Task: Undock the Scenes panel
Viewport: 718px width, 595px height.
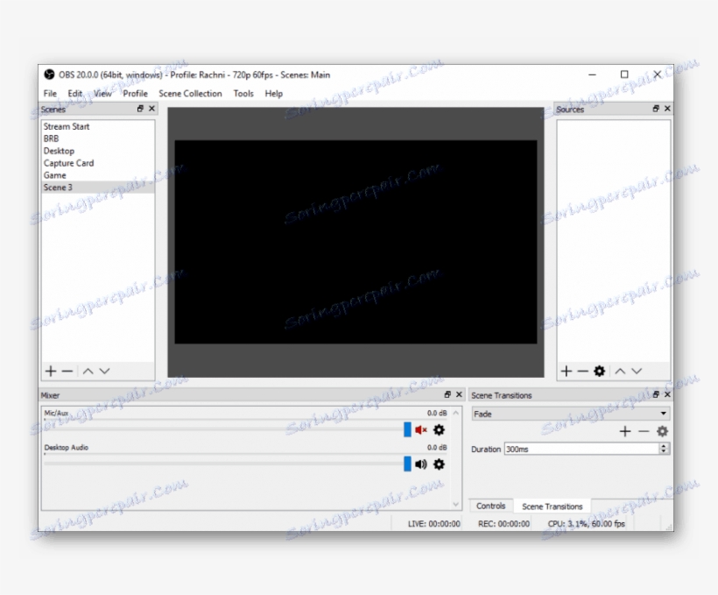Action: tap(139, 109)
